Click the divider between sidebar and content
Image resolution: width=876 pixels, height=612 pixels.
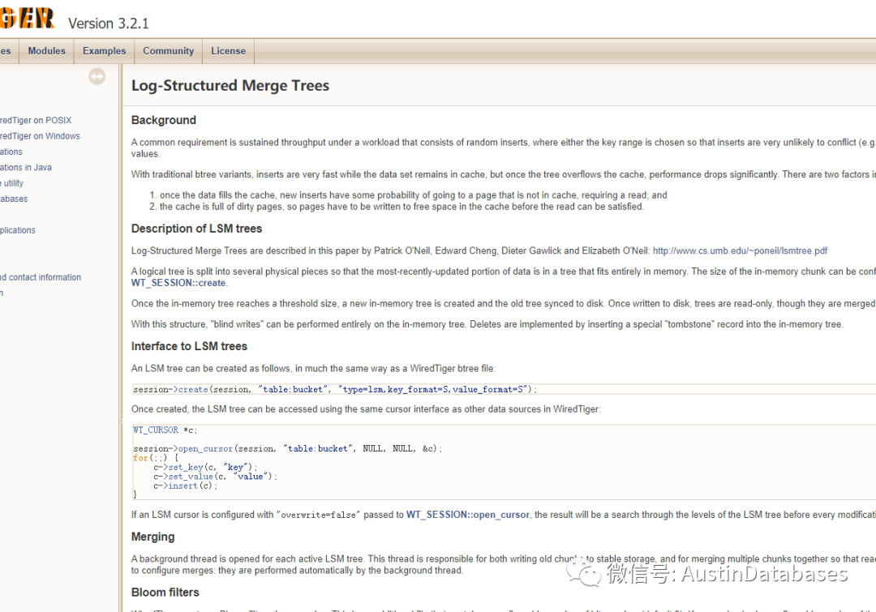122,324
